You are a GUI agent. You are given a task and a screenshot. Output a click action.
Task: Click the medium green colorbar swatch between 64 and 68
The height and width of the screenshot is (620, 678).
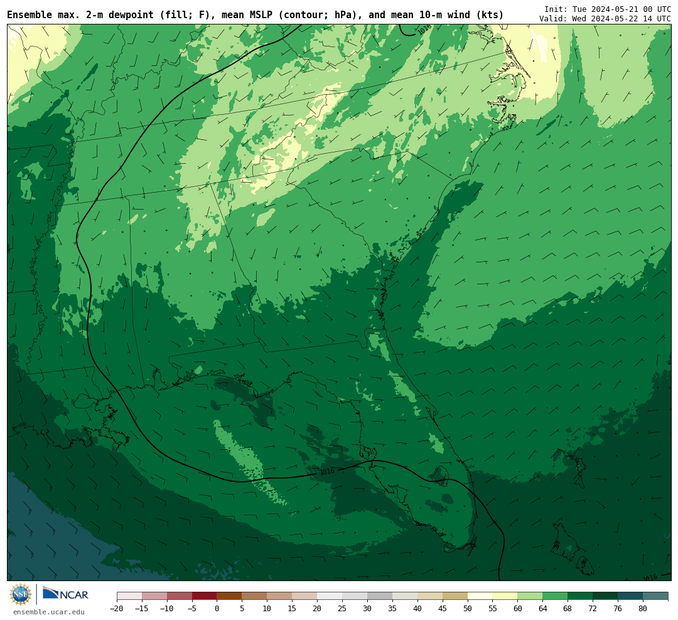point(555,596)
